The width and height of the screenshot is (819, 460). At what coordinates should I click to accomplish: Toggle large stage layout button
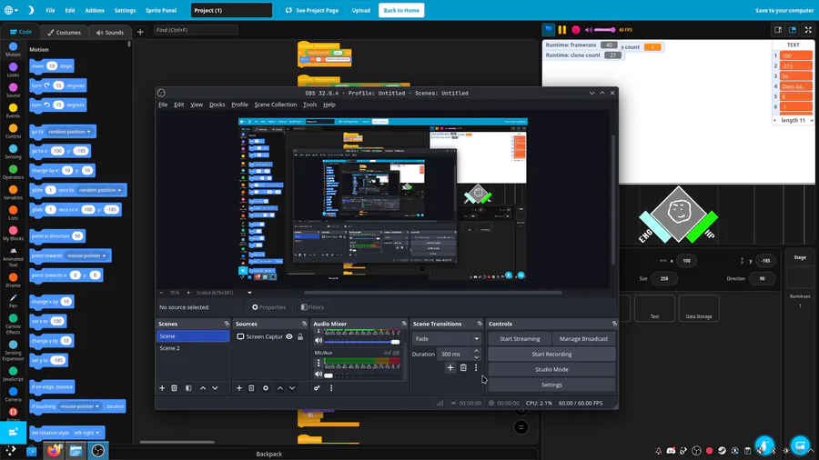[793, 30]
